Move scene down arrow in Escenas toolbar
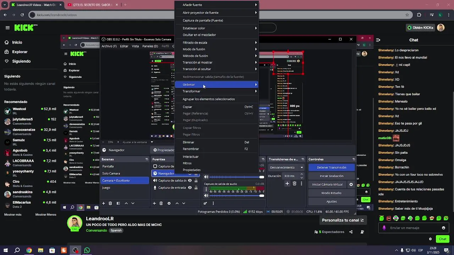The width and height of the screenshot is (454, 255). coord(133,203)
